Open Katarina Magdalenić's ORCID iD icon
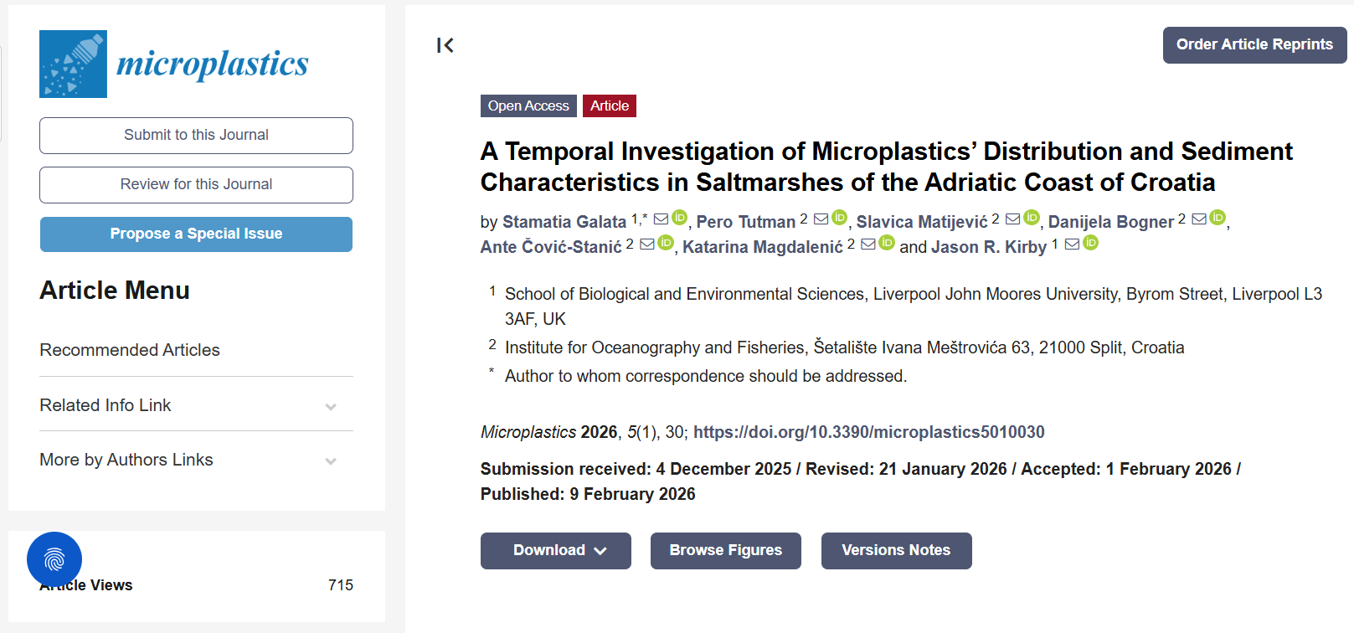 click(x=887, y=244)
